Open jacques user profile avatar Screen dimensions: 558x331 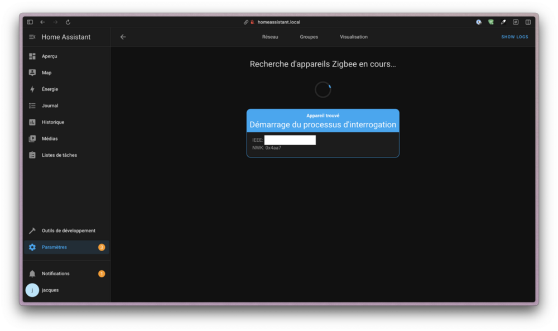click(32, 290)
